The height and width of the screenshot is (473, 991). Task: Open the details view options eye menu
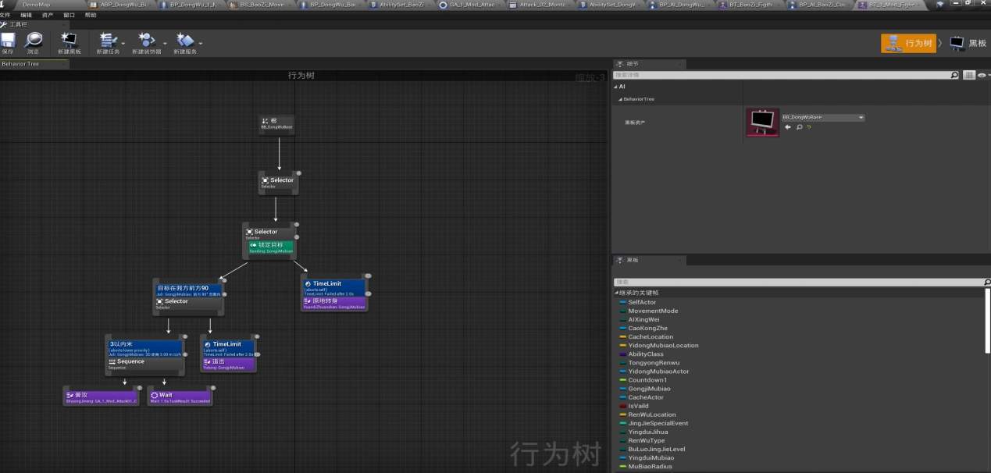point(982,75)
